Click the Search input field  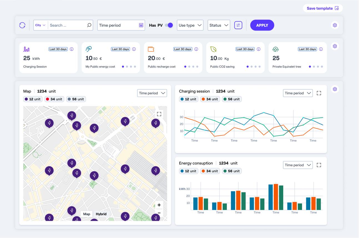point(67,25)
